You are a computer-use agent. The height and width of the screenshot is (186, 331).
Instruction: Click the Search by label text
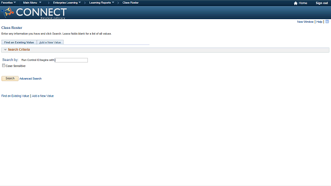click(x=10, y=60)
